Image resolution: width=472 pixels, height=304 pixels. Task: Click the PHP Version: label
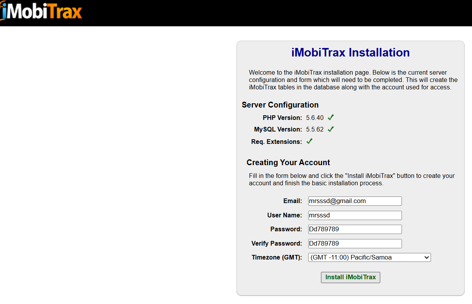(x=282, y=118)
